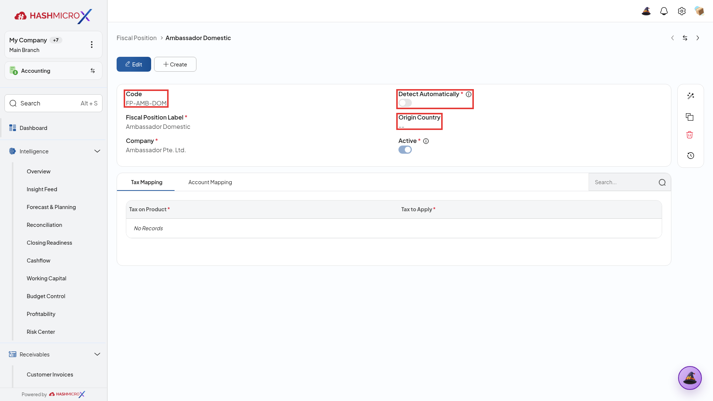
Task: Open Cashflow menu item
Action: tap(38, 261)
